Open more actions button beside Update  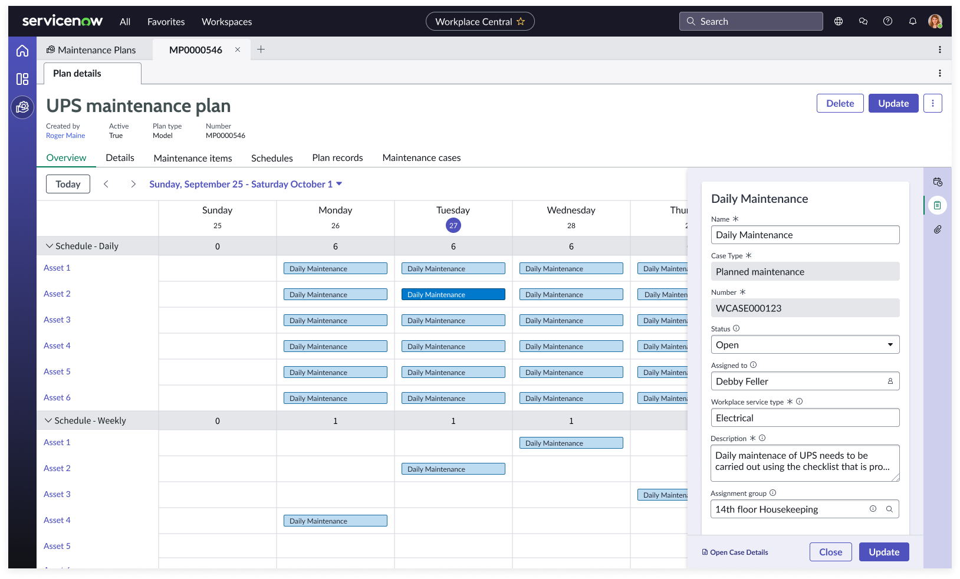933,103
